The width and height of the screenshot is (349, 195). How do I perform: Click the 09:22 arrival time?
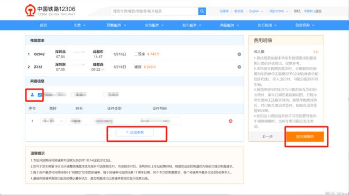pyautogui.click(x=96, y=70)
